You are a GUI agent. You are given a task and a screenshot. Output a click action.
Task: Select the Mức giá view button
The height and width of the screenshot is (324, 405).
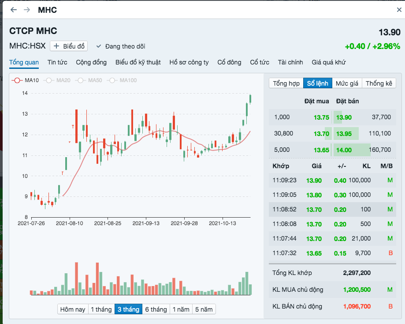[347, 83]
